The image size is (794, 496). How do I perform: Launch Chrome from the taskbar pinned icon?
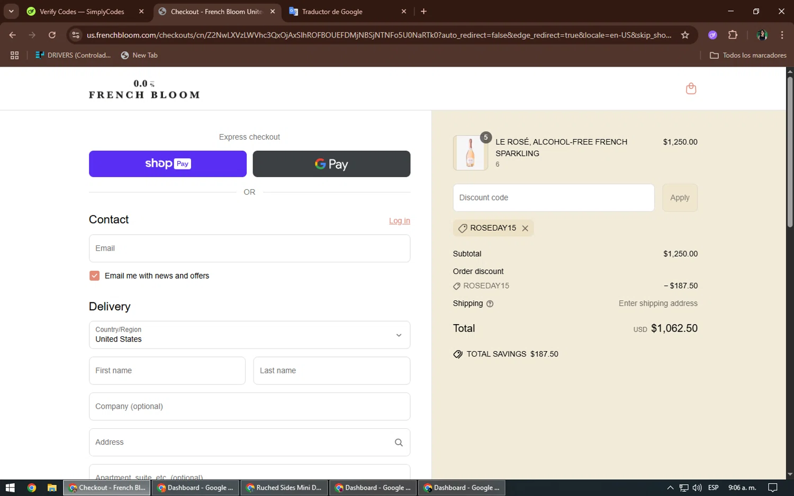[x=32, y=488]
